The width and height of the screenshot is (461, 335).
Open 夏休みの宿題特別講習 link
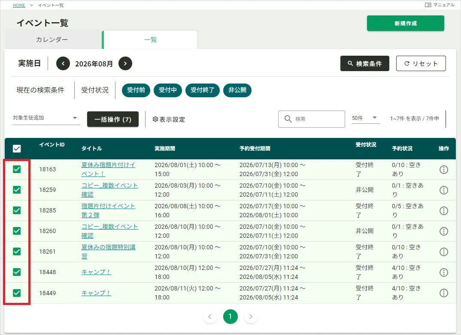coord(108,251)
